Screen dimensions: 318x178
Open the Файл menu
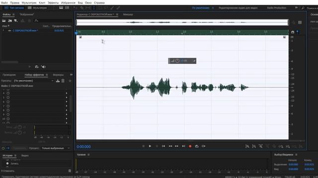pyautogui.click(x=4, y=3)
